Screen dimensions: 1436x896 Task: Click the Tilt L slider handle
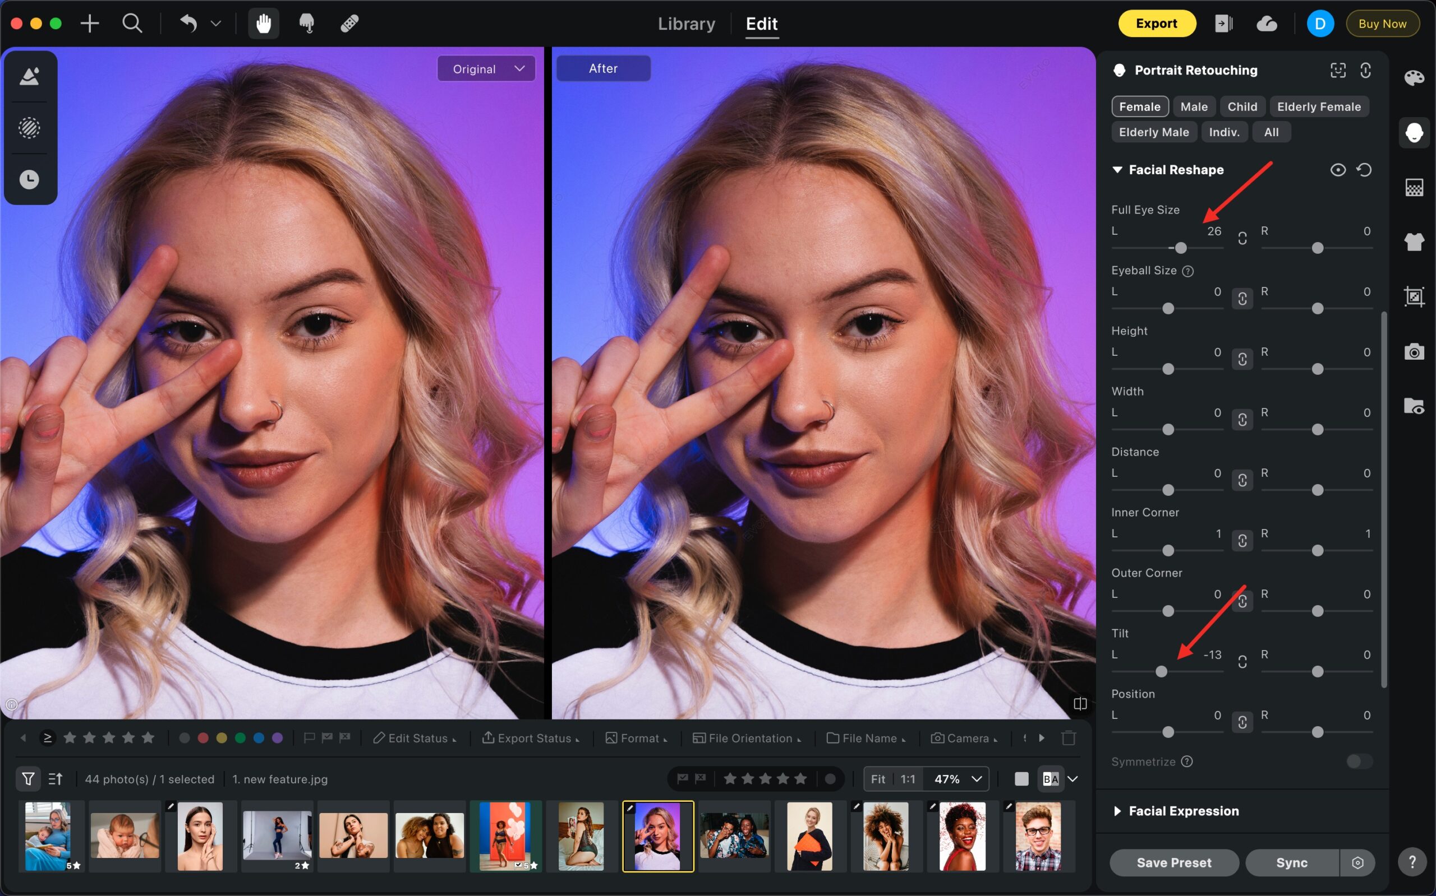[1161, 671]
